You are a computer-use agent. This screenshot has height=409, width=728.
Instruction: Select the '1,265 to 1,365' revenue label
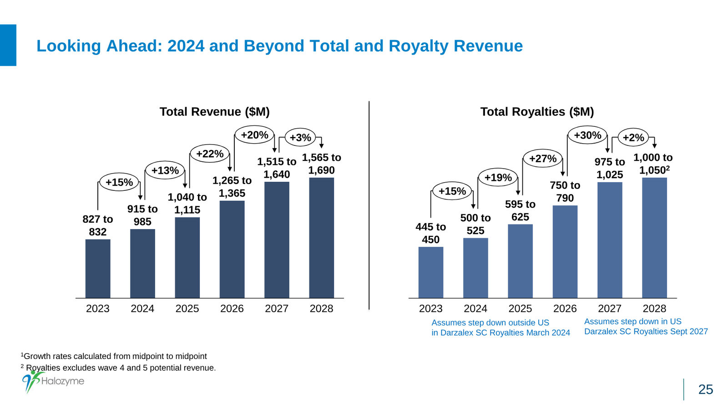232,187
